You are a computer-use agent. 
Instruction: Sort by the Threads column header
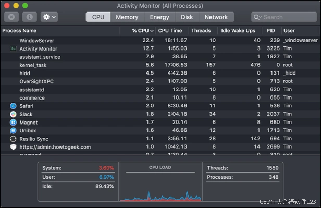tap(201, 31)
